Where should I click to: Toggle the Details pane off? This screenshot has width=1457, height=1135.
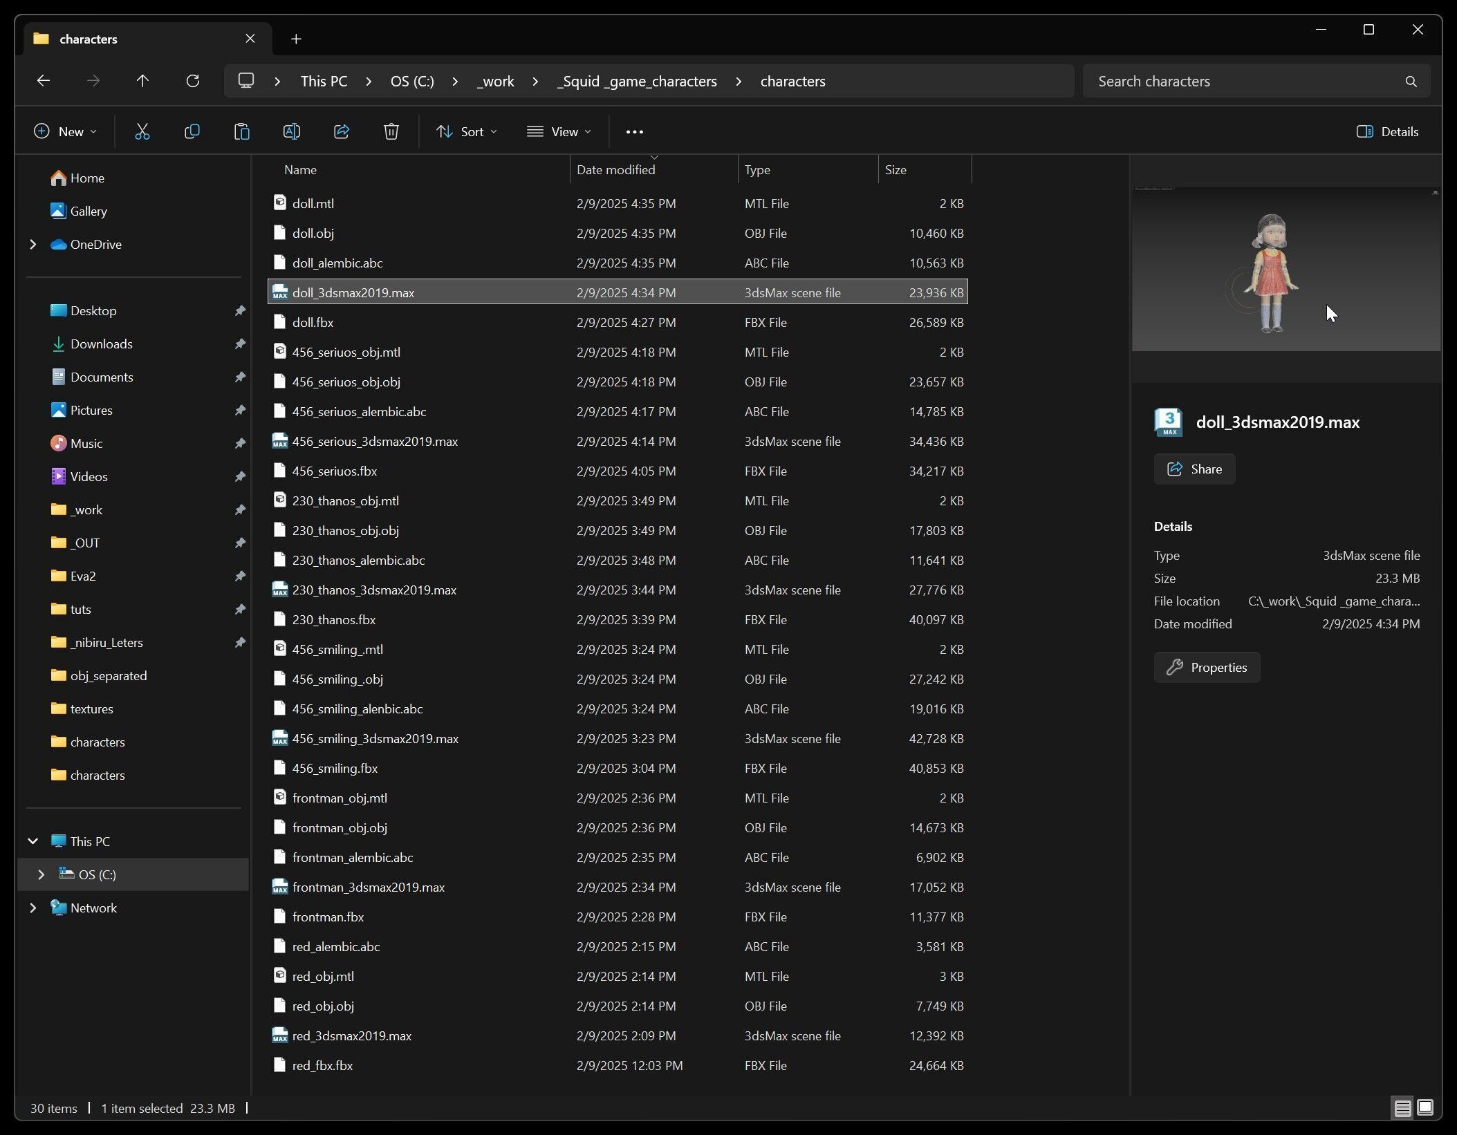[x=1387, y=131]
